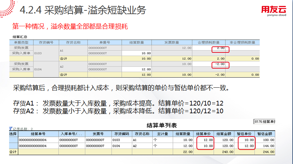Select the 选择 cell of the 0104 A2 row
The image size is (293, 164).
point(13,146)
